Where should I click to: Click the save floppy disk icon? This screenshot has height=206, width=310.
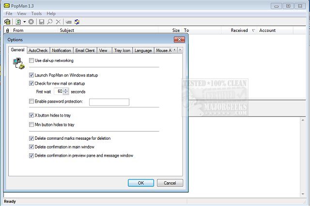point(42,22)
